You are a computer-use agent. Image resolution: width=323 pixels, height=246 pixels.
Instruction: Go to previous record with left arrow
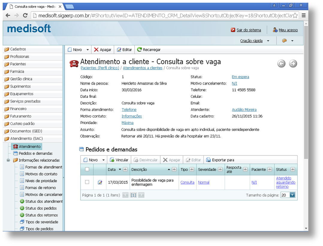coord(281,63)
